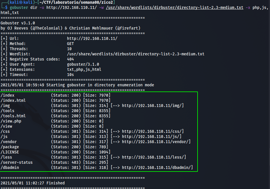Viewport: 270px width, 189px height.
Task: Click the Wordlist path in the settings list
Action: 135,54
